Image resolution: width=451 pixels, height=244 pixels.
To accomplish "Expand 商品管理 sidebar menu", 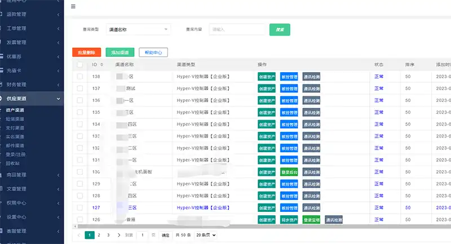I will (31, 175).
